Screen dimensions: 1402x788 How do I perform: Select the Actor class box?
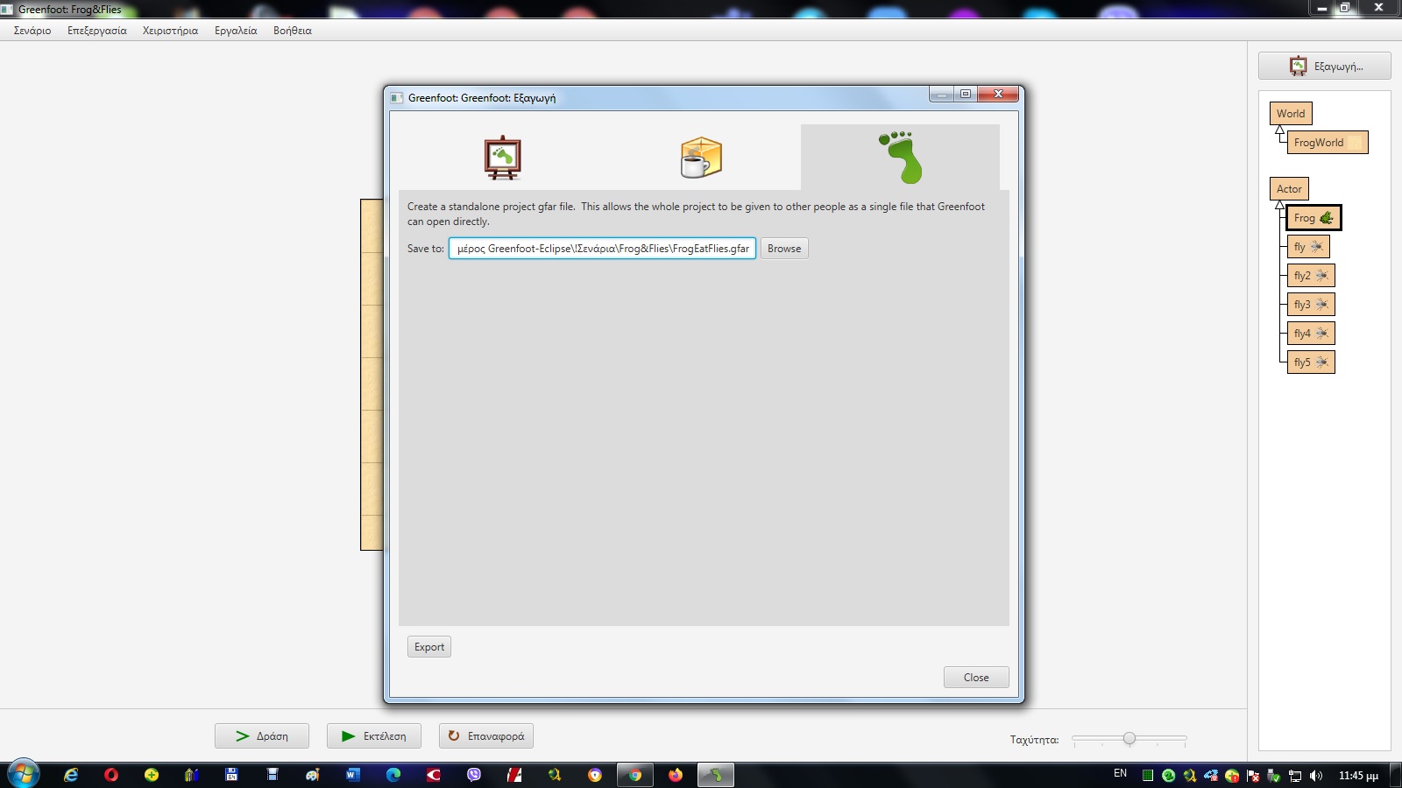(x=1289, y=189)
